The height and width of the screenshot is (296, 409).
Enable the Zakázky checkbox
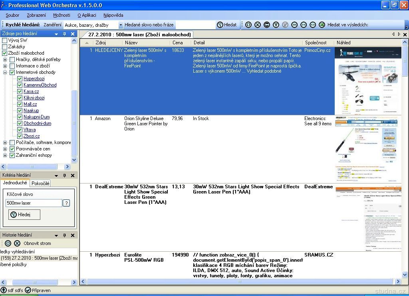coord(5,47)
